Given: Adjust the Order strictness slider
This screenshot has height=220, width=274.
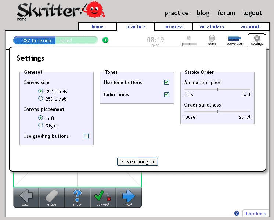Looking at the screenshot, I should [x=218, y=112].
